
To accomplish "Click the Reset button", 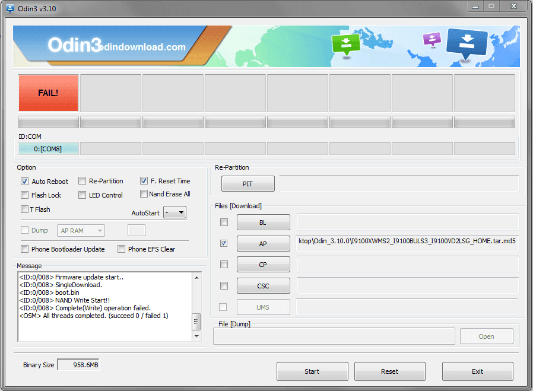I will (x=389, y=371).
